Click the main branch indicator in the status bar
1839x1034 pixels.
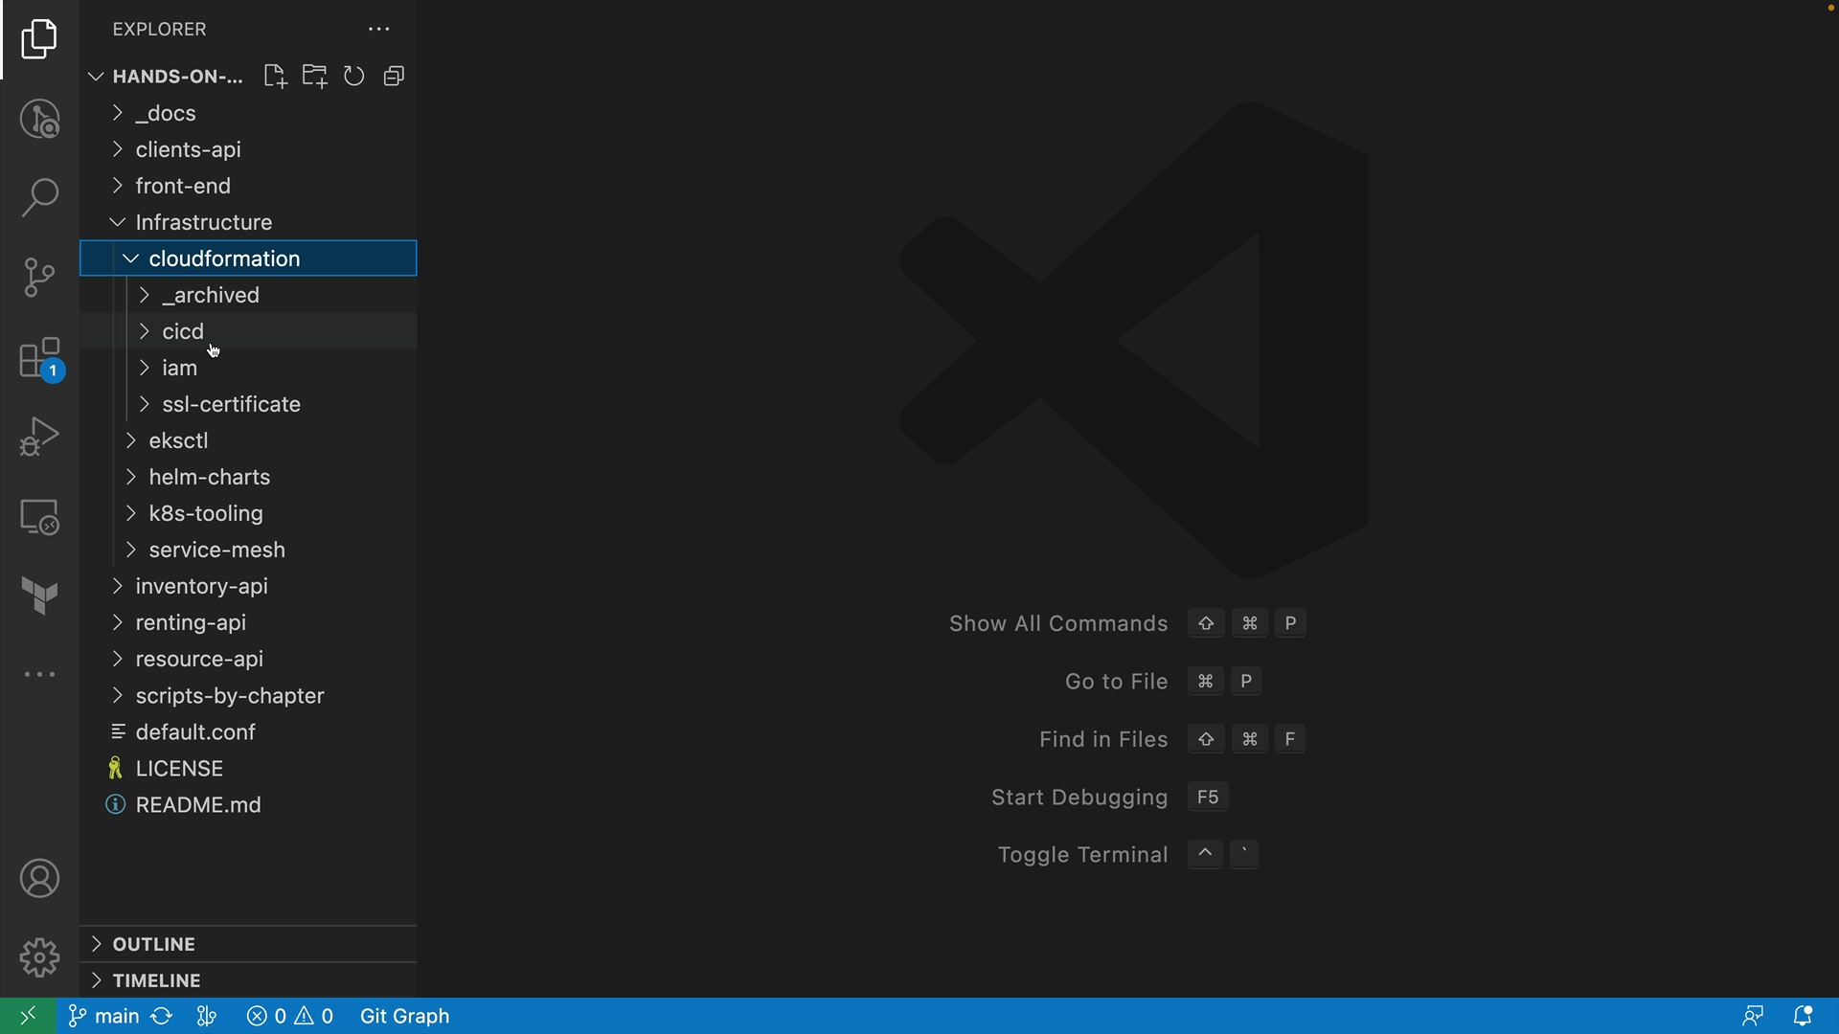click(x=104, y=1016)
